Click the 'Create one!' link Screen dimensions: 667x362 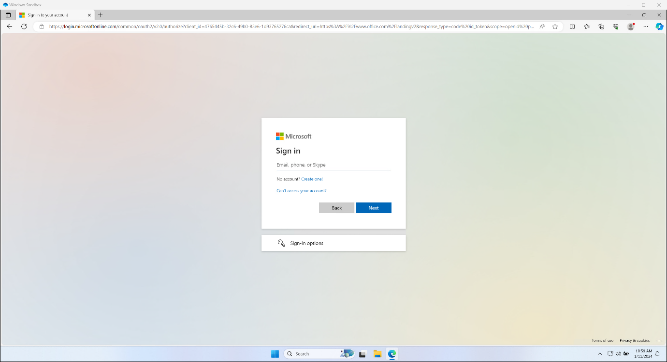pyautogui.click(x=311, y=179)
